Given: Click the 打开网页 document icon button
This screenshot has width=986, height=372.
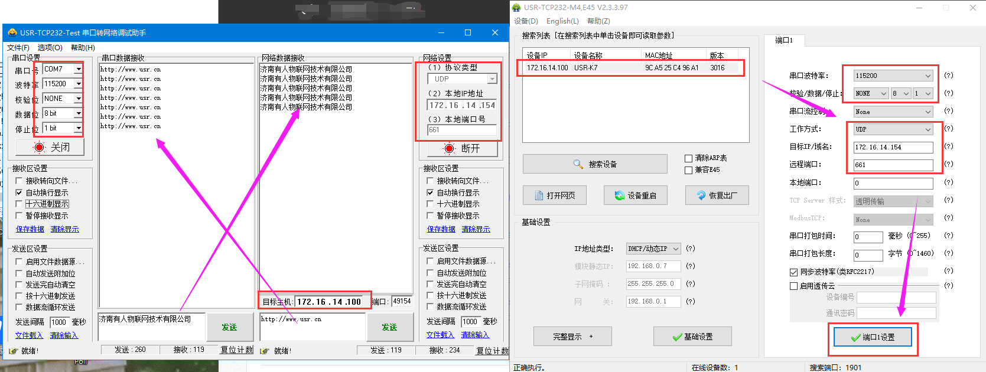Looking at the screenshot, I should [x=555, y=195].
